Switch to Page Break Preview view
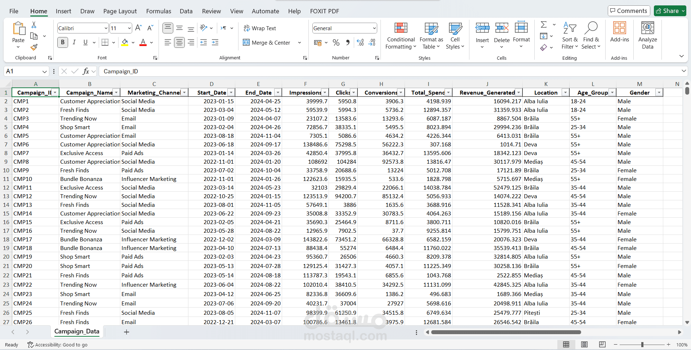Image resolution: width=691 pixels, height=350 pixels. (x=602, y=345)
